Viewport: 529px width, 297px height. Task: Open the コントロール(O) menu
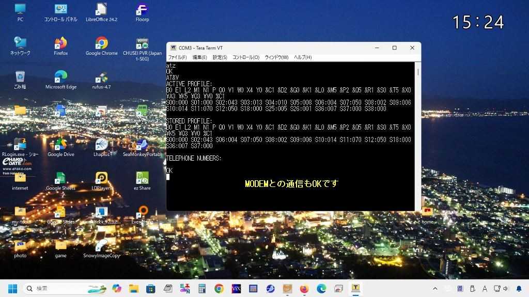pyautogui.click(x=245, y=57)
